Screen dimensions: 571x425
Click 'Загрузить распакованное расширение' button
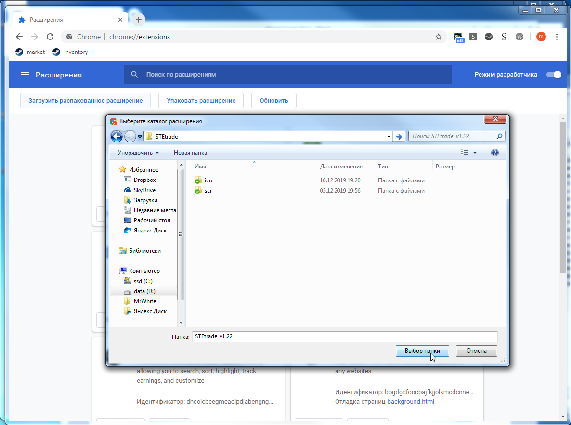pos(86,101)
